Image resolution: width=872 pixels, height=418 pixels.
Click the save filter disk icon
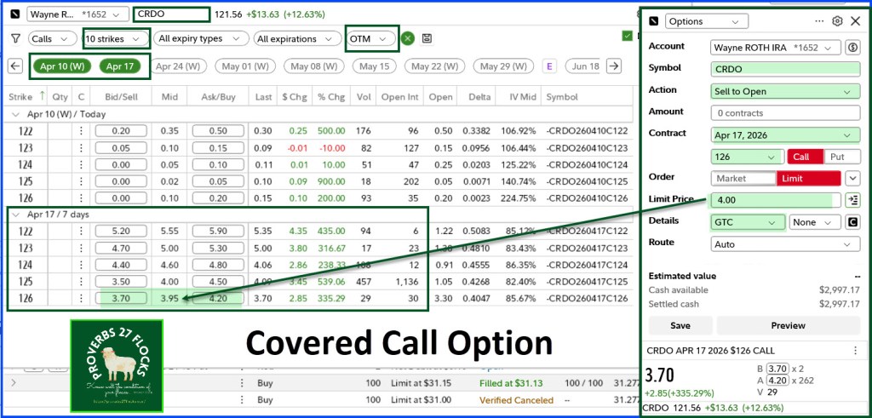[426, 38]
